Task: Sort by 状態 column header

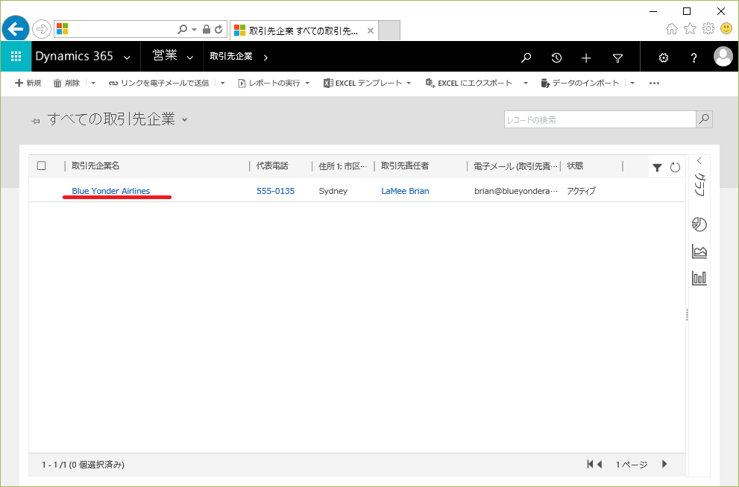Action: 575,166
